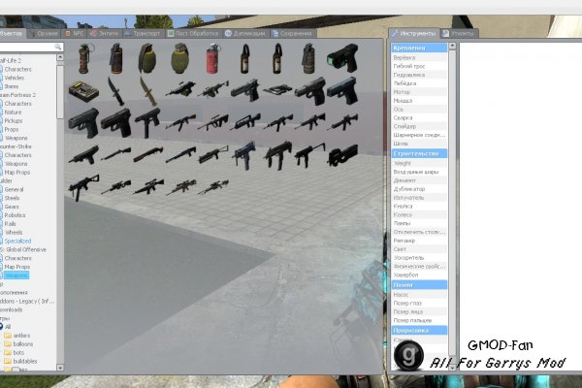The width and height of the screenshot is (582, 388).
Task: Spawn the P90 submachine gun
Action: (342, 155)
